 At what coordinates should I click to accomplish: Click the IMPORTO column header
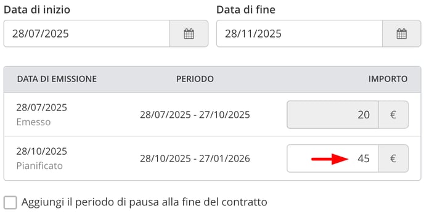[388, 79]
